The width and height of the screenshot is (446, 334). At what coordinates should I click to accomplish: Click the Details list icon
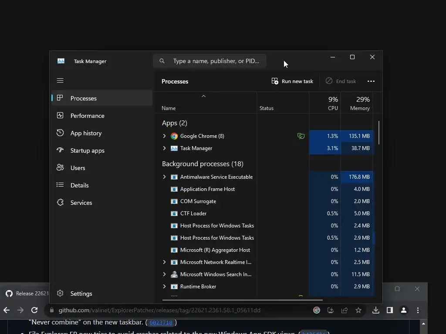[60, 185]
